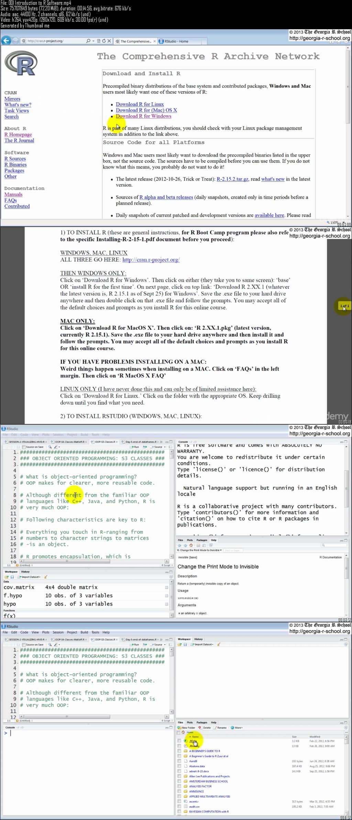This screenshot has height=820, width=352.
Task: Click the Delete icon in Files pane toolbar
Action: pyautogui.click(x=200, y=728)
